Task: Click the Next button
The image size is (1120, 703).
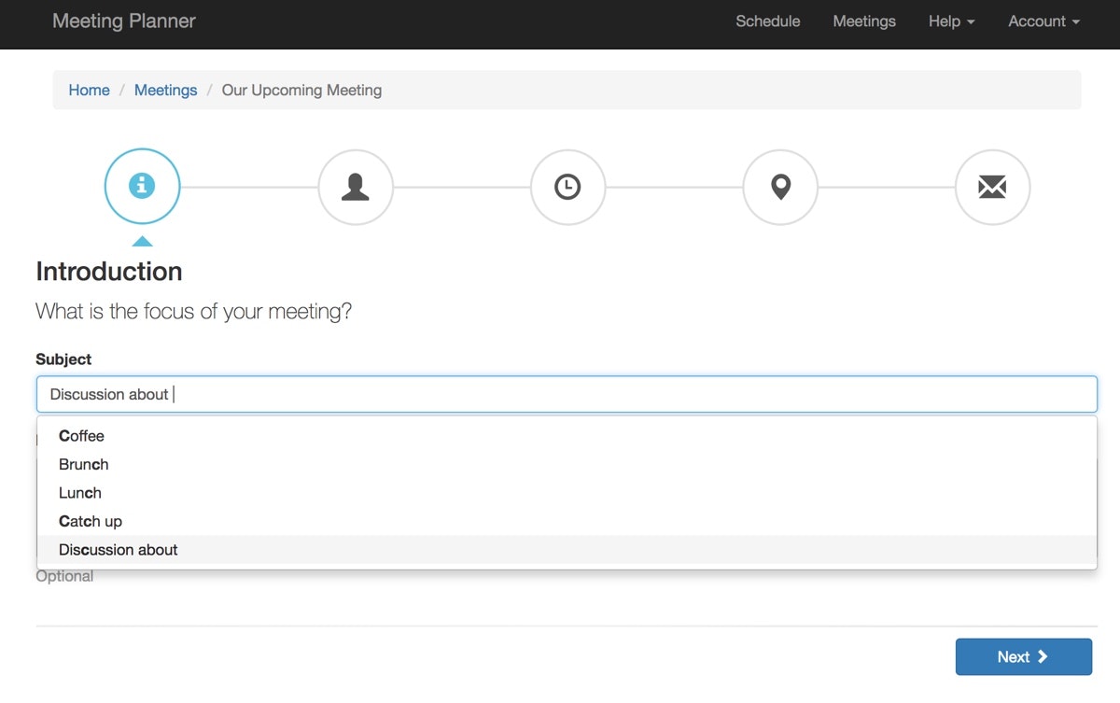Action: click(1023, 656)
